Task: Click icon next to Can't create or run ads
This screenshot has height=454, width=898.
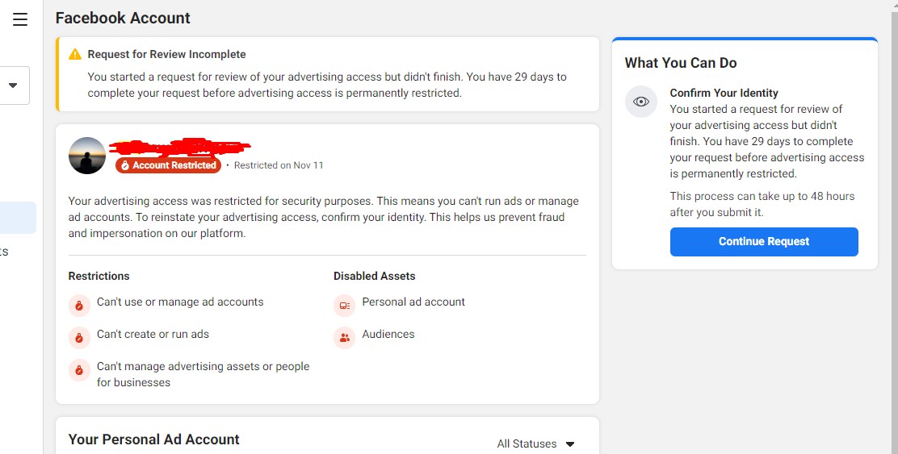Action: (79, 338)
